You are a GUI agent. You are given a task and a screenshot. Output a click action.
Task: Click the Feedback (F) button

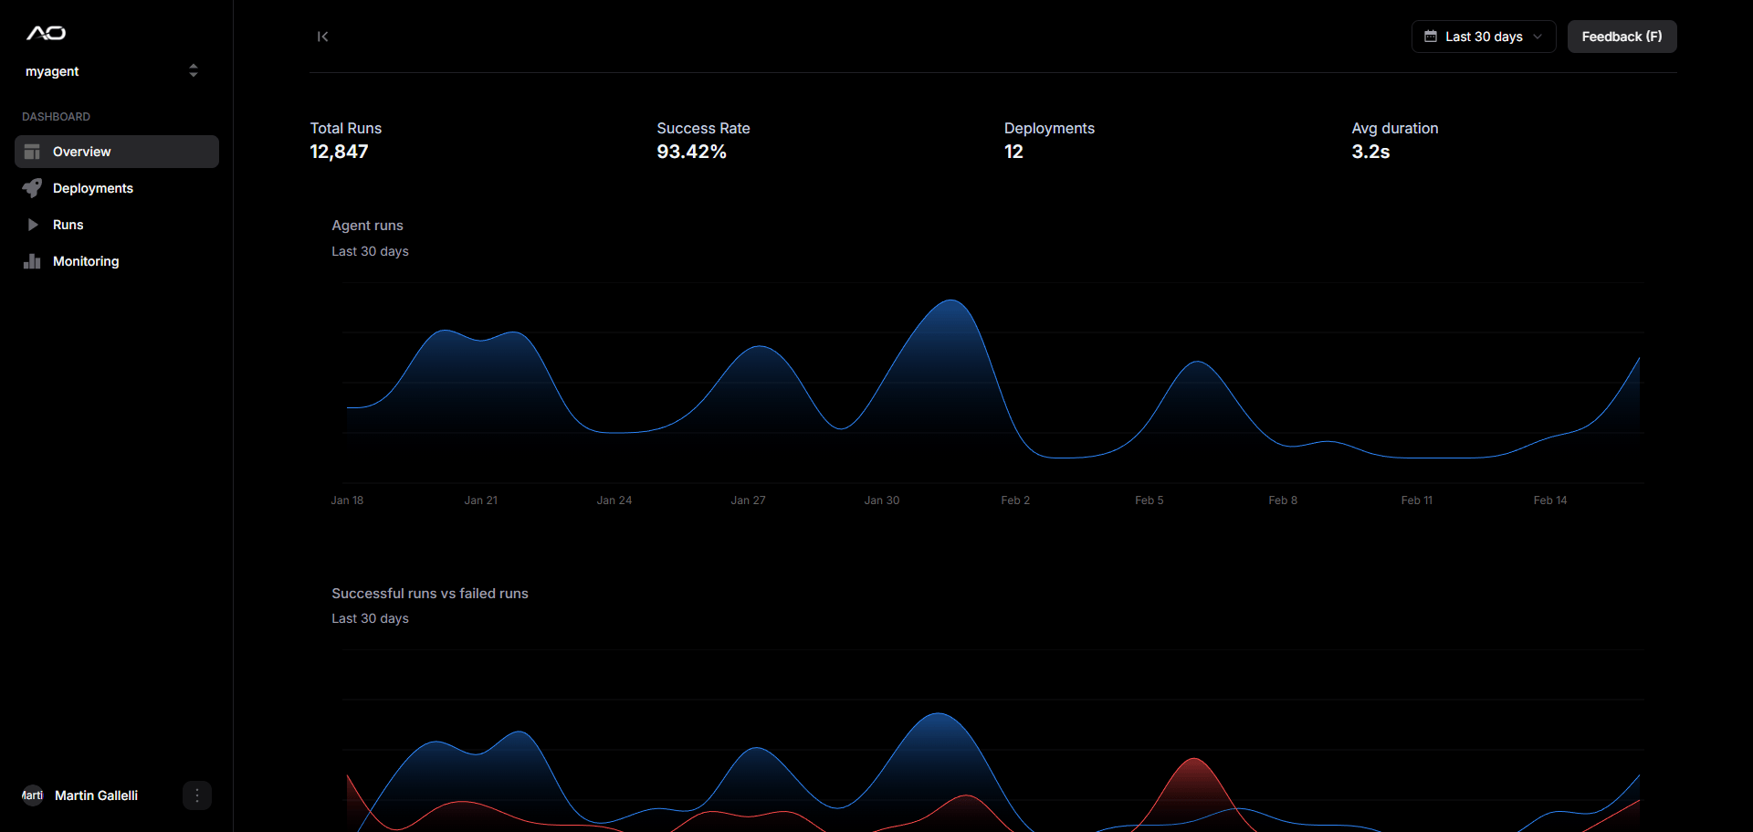[x=1621, y=37]
